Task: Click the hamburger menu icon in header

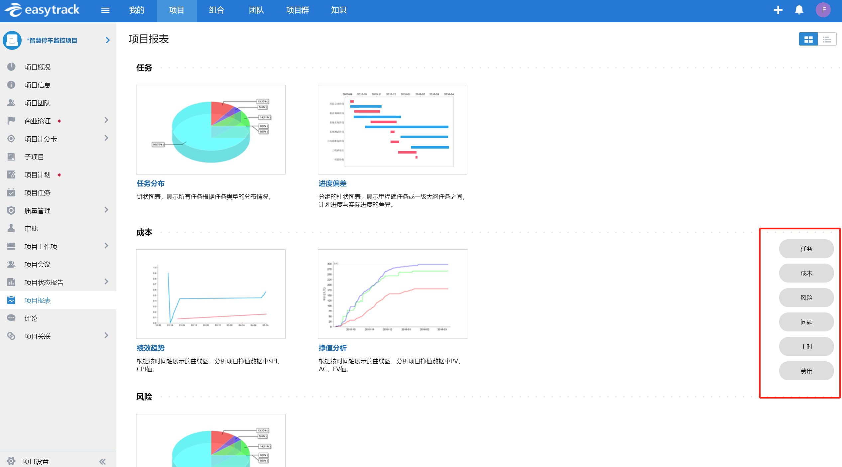Action: click(105, 10)
